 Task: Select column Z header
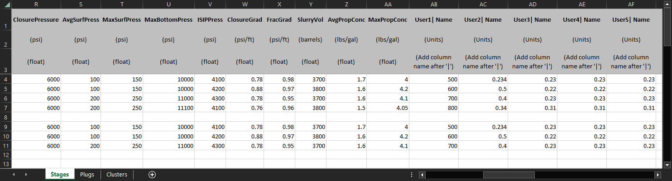(346, 4)
